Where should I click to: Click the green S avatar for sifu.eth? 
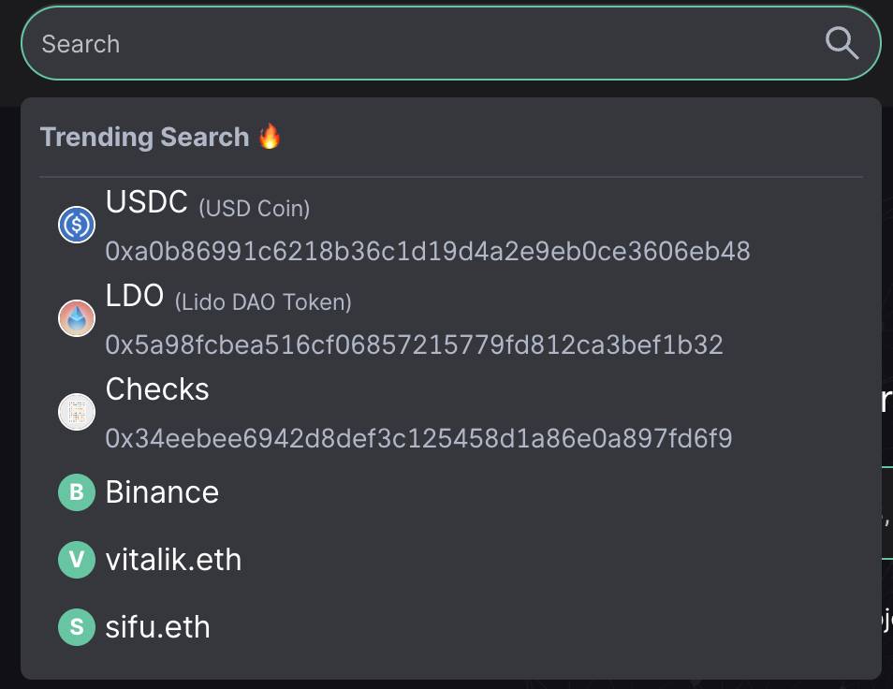77,627
